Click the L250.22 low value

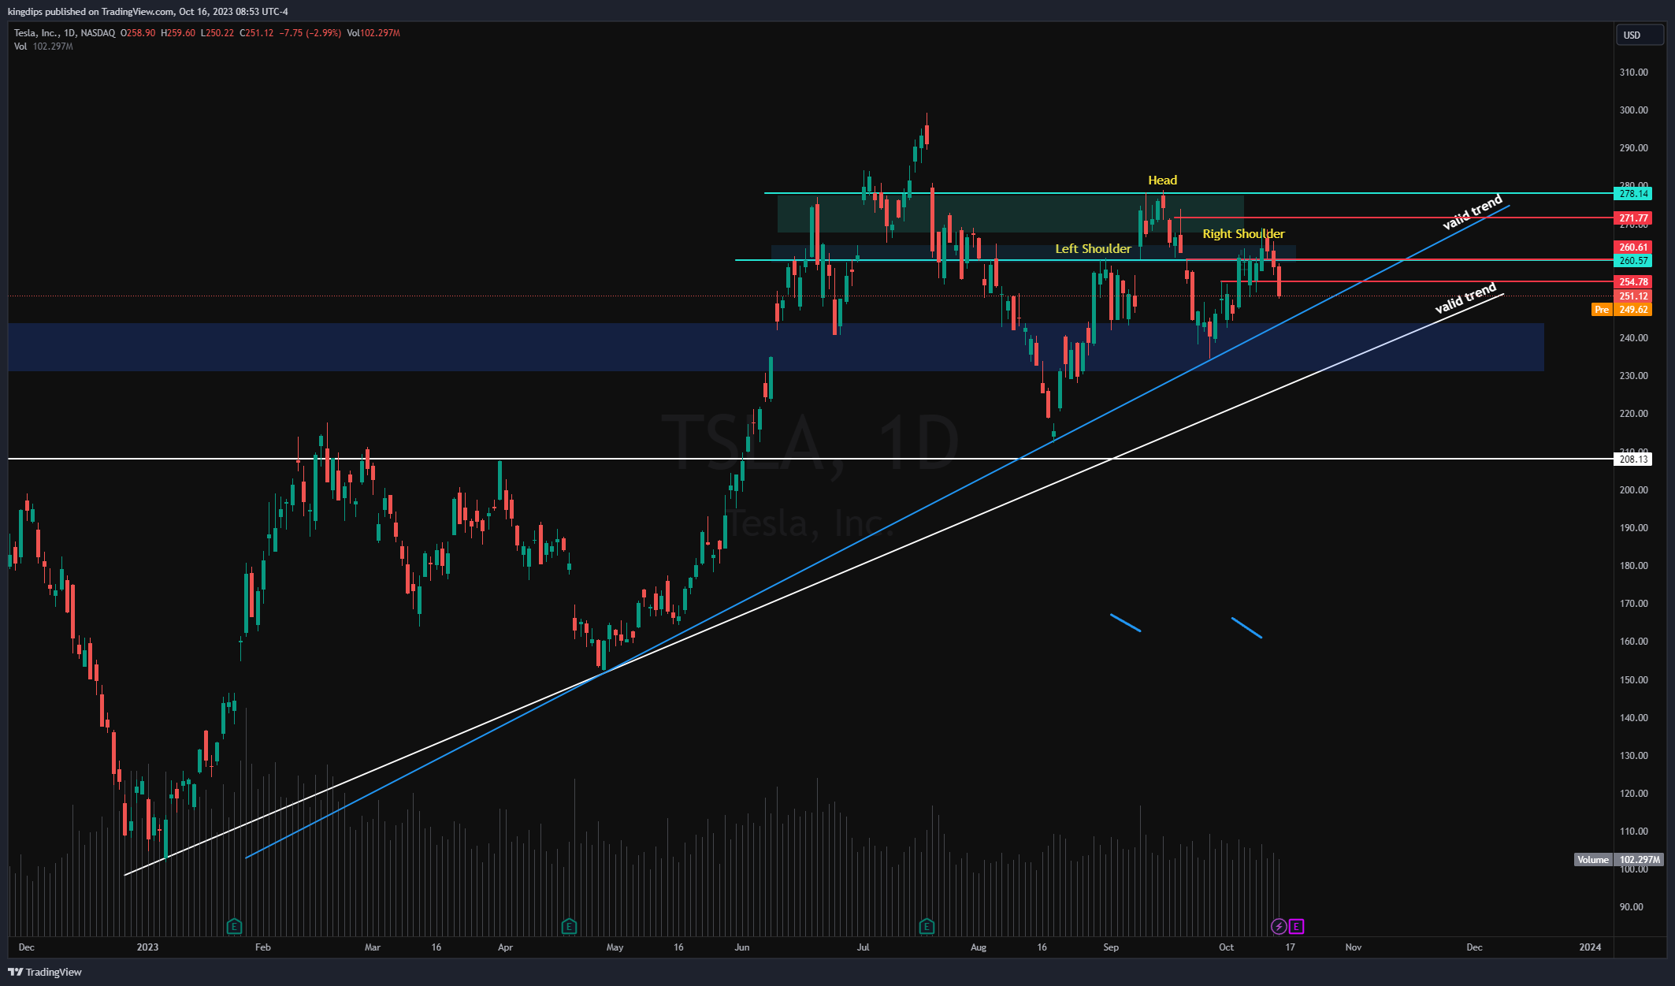click(217, 33)
